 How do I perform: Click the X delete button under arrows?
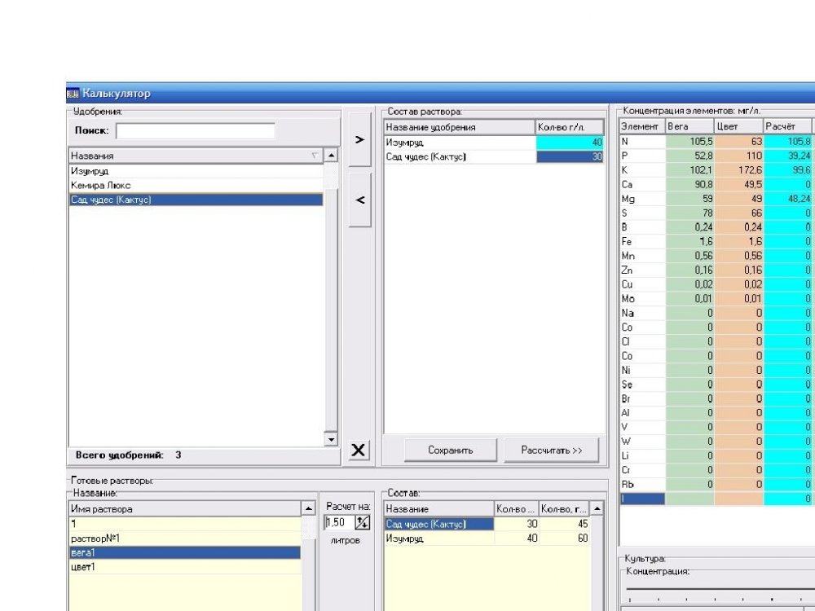(358, 450)
